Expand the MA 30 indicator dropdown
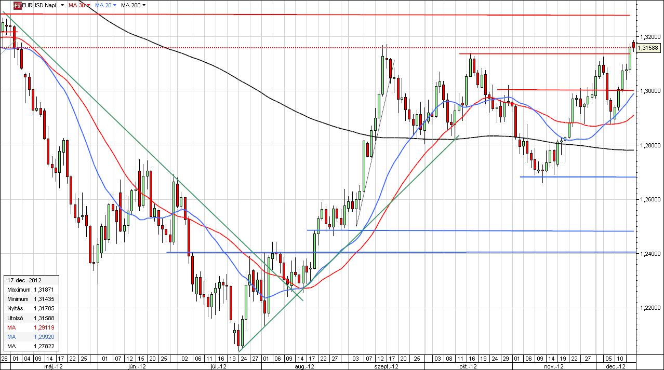Image resolution: width=664 pixels, height=370 pixels. tap(88, 5)
